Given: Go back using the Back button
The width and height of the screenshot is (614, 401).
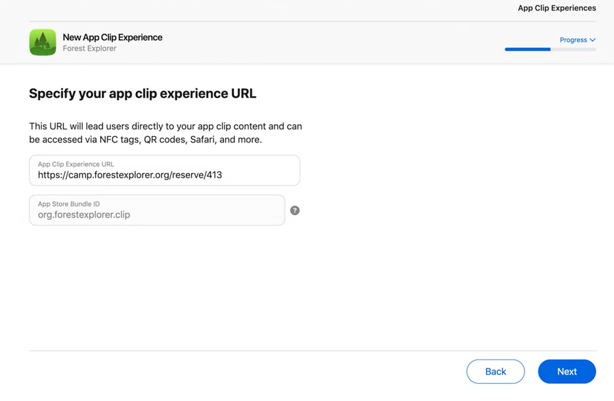Looking at the screenshot, I should coord(496,371).
